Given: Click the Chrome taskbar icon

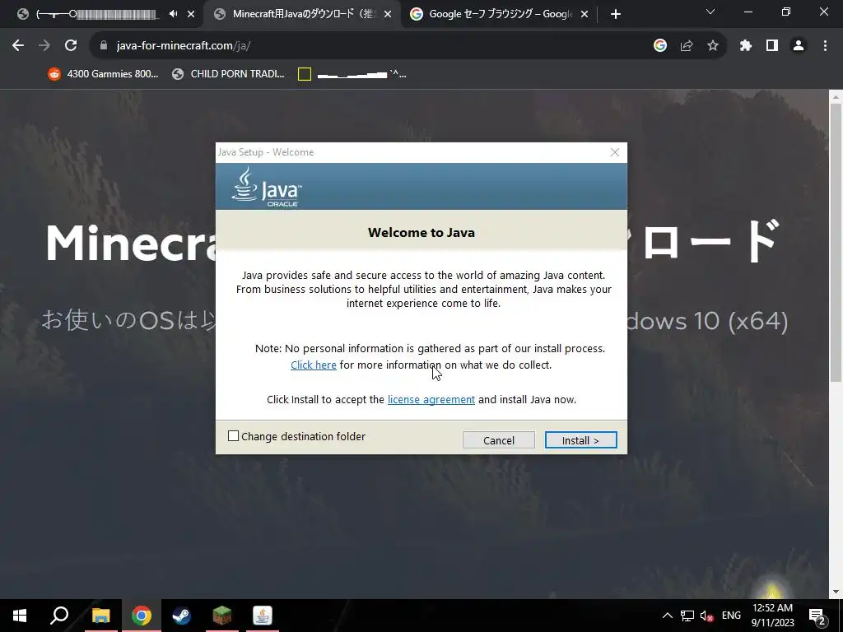Looking at the screenshot, I should [x=142, y=616].
